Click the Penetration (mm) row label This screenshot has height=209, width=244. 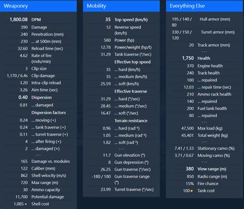(x=47, y=34)
